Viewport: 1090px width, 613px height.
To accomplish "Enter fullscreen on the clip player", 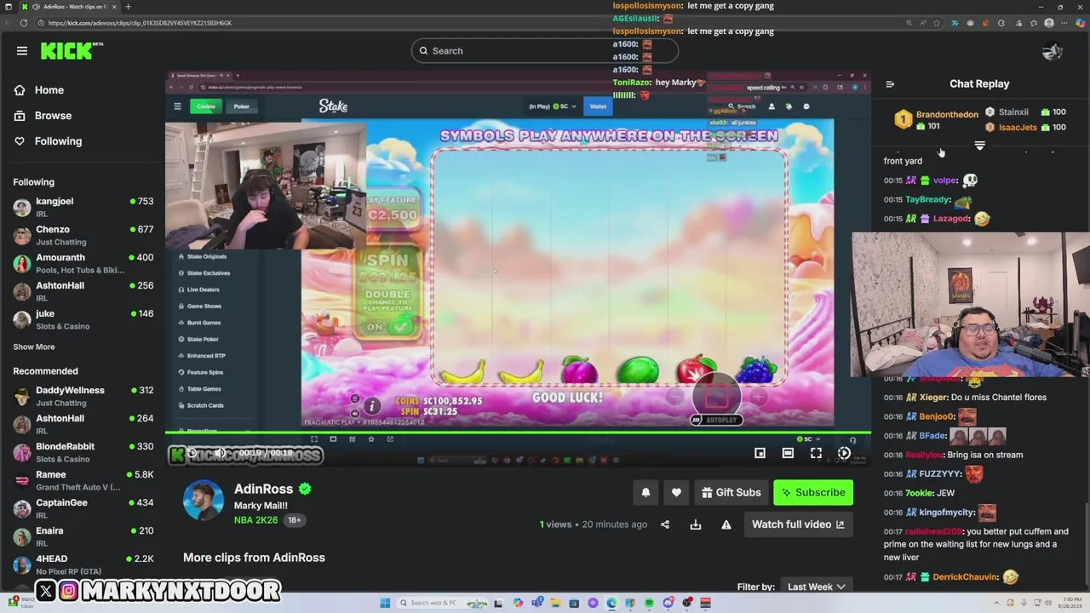I will coord(816,453).
